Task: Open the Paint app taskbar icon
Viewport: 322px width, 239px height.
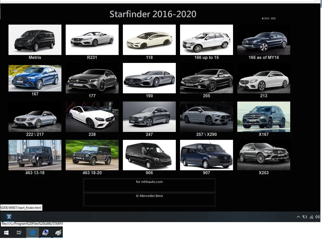Action: coord(58,233)
